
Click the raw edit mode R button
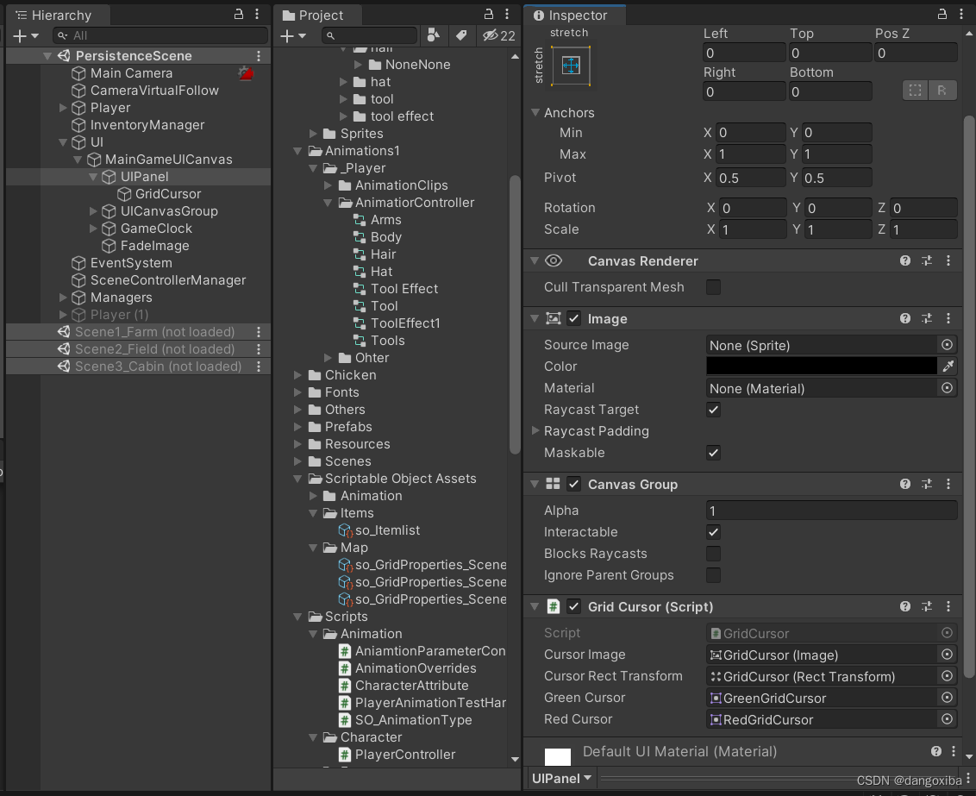(942, 91)
